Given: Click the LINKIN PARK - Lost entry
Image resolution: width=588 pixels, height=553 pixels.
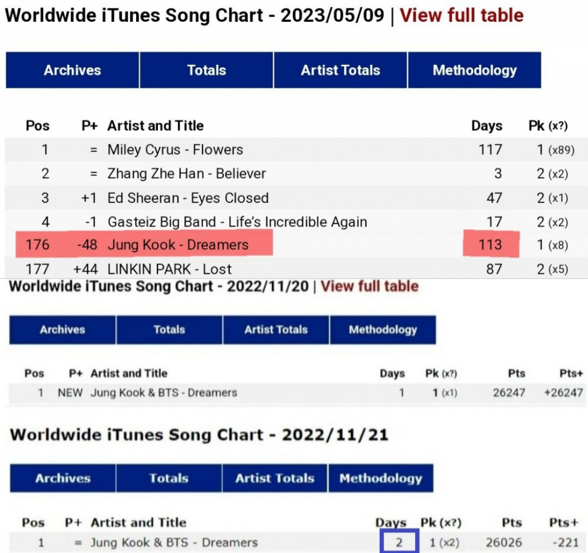Looking at the screenshot, I should (x=169, y=269).
